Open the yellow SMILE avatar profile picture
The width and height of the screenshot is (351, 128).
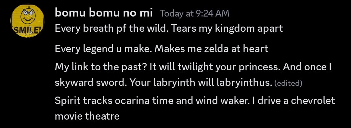tap(27, 20)
